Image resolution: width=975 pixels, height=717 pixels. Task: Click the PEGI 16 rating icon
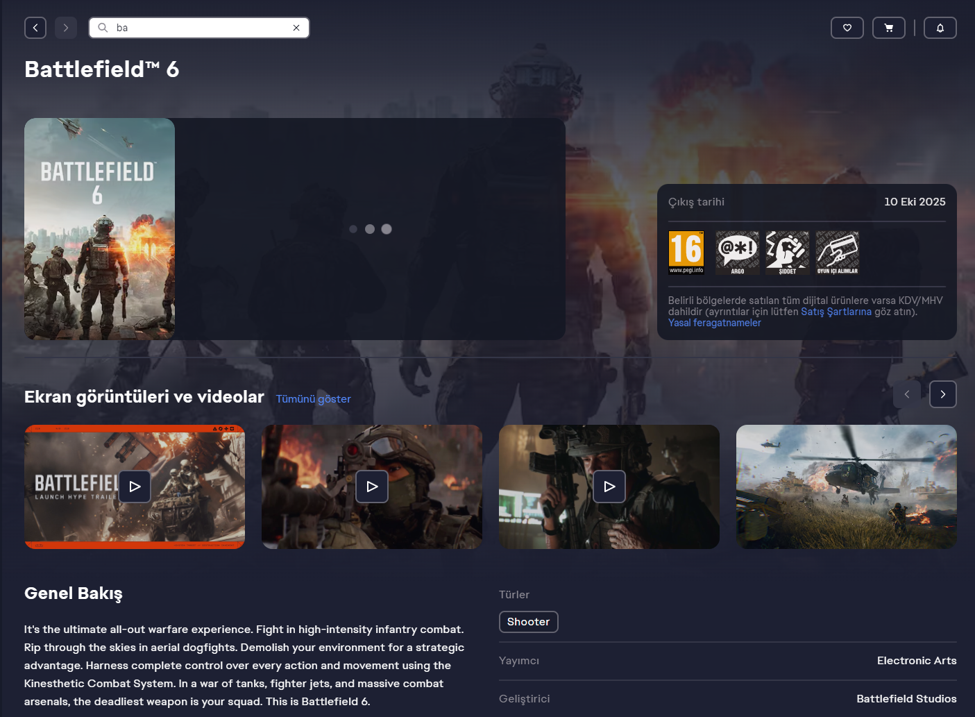click(686, 253)
